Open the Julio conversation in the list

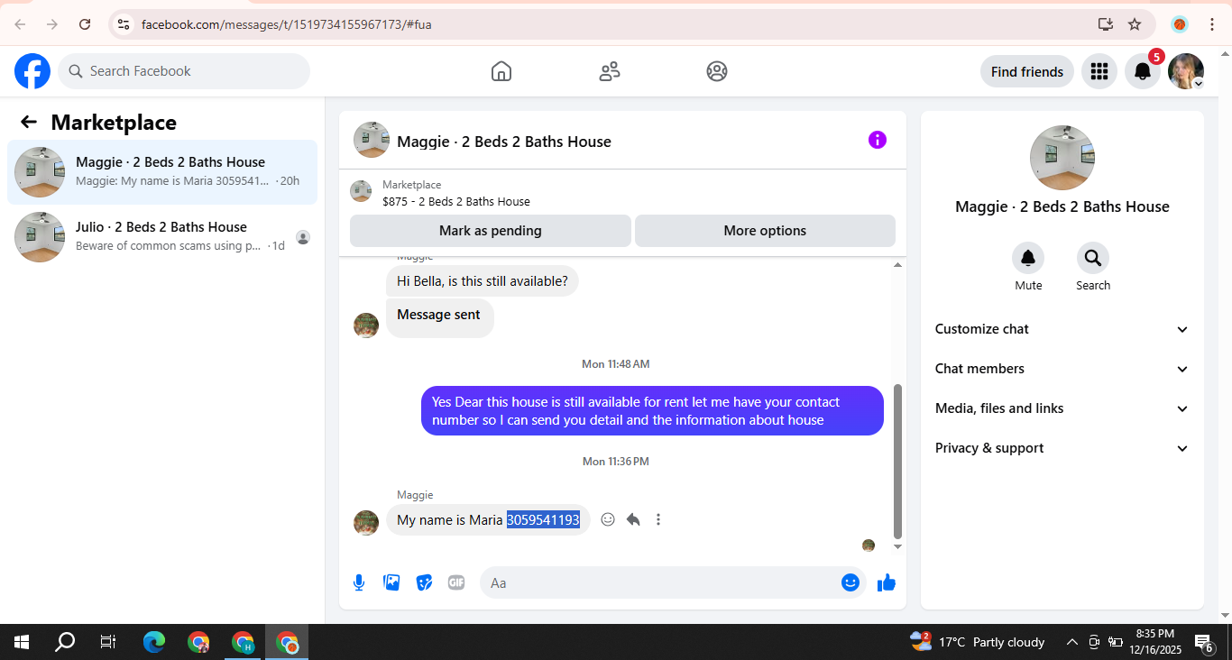pyautogui.click(x=162, y=237)
